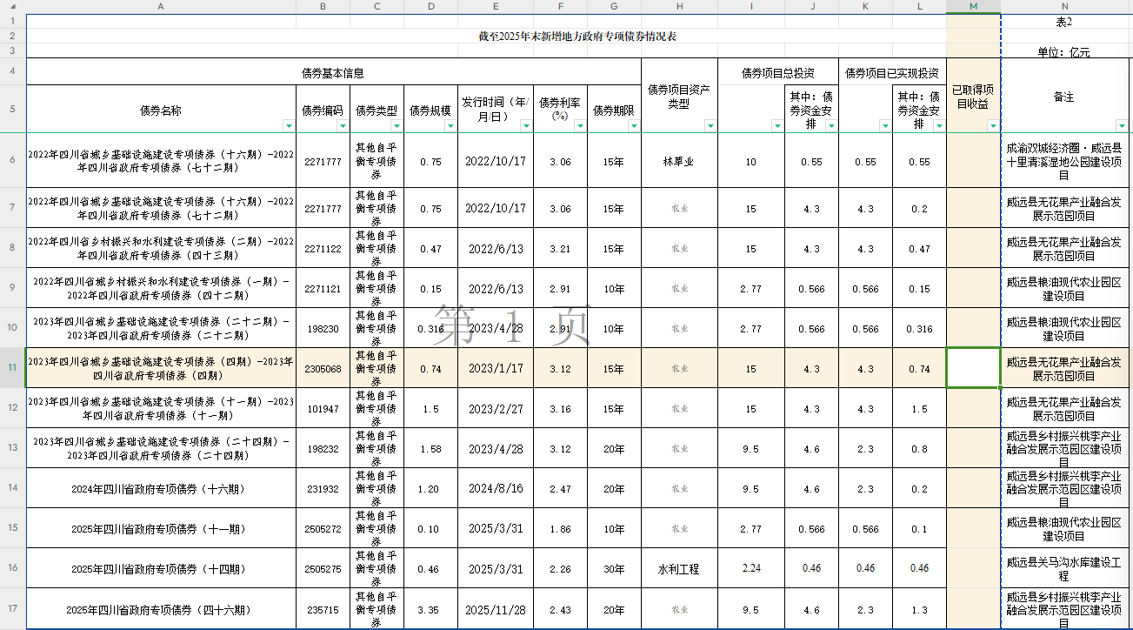Select row 6 header
This screenshot has width=1133, height=630.
(x=12, y=161)
